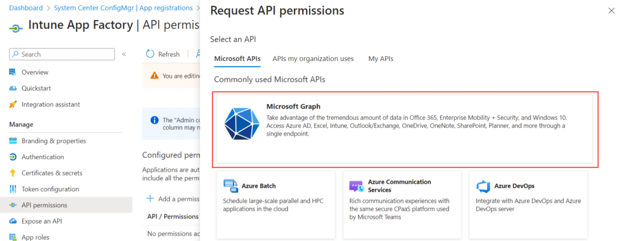This screenshot has height=241, width=618.
Task: Click the Azure Communication Services icon
Action: point(356,186)
